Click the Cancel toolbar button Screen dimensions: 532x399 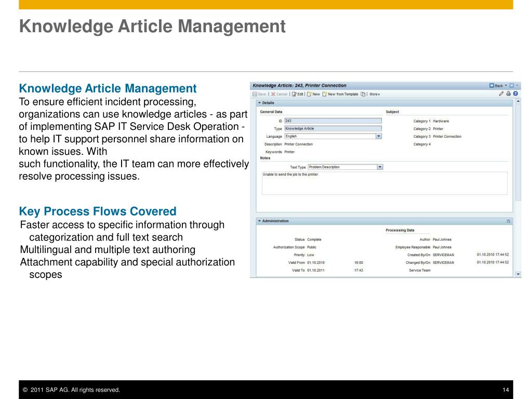pos(279,94)
